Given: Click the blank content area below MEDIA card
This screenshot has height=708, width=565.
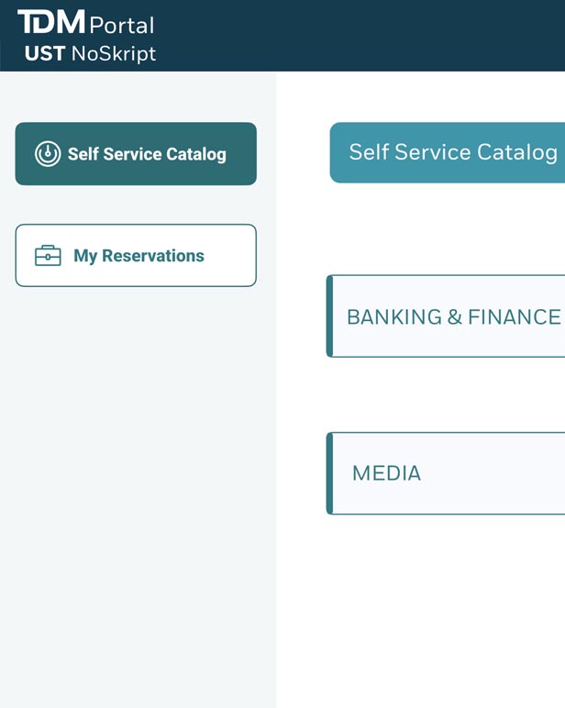Looking at the screenshot, I should coord(420,610).
